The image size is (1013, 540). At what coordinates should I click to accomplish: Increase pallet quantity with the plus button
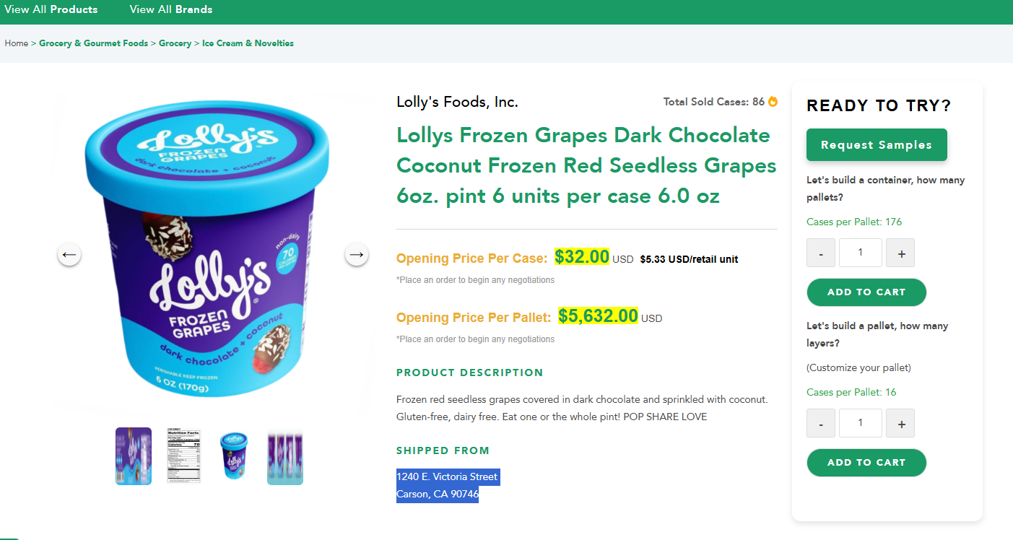click(x=900, y=253)
